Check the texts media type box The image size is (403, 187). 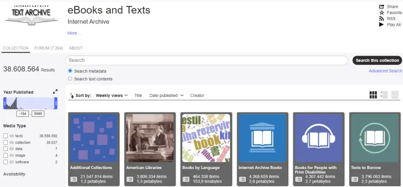(5, 136)
